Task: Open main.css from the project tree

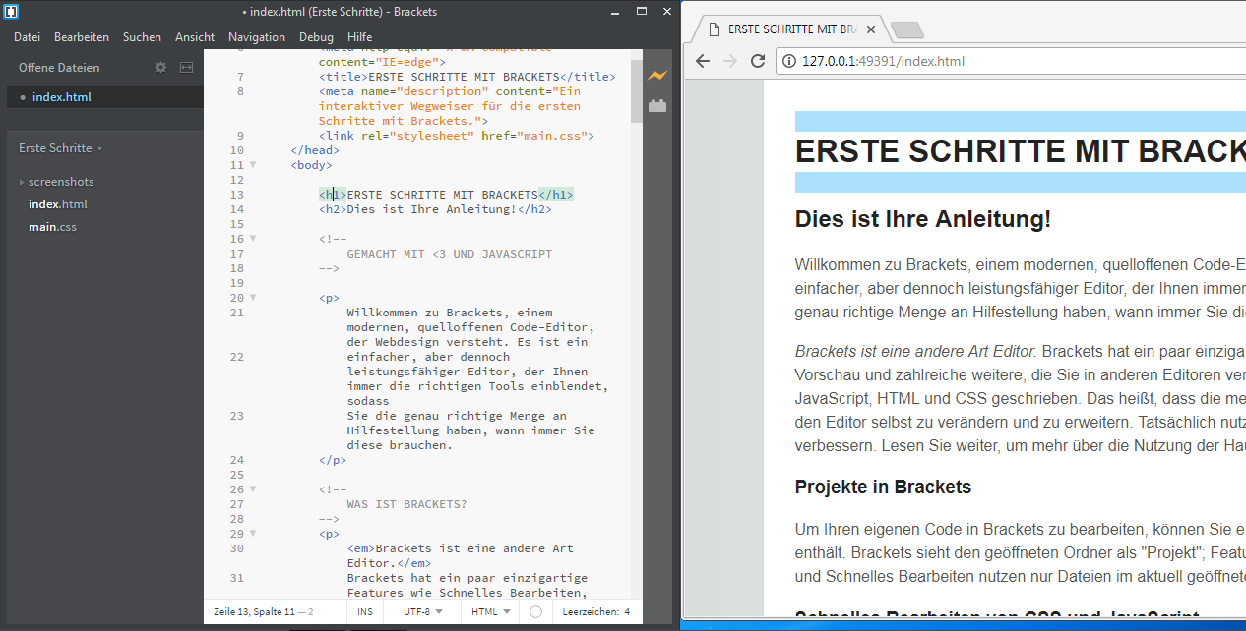Action: coord(52,227)
